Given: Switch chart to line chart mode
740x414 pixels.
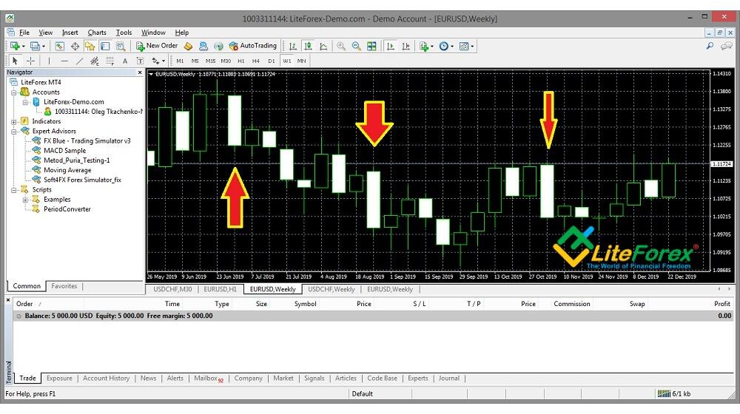Looking at the screenshot, I should 323,46.
